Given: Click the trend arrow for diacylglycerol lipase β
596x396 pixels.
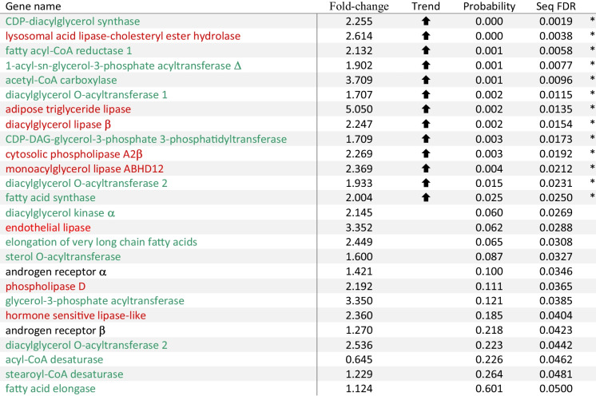Looking at the screenshot, I should 426,125.
